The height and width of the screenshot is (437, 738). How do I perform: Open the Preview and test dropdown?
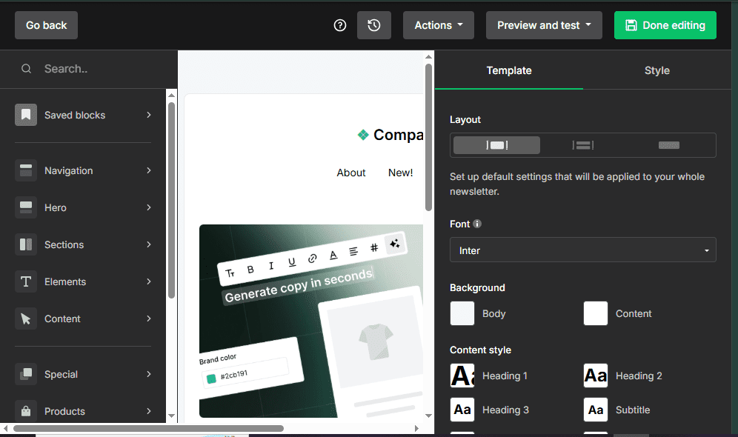pos(544,25)
